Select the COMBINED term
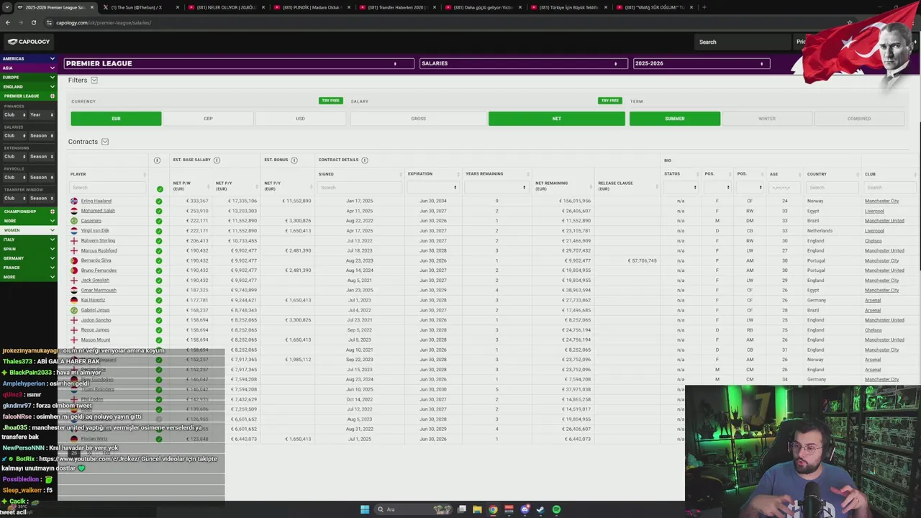This screenshot has width=921, height=518. [x=859, y=119]
